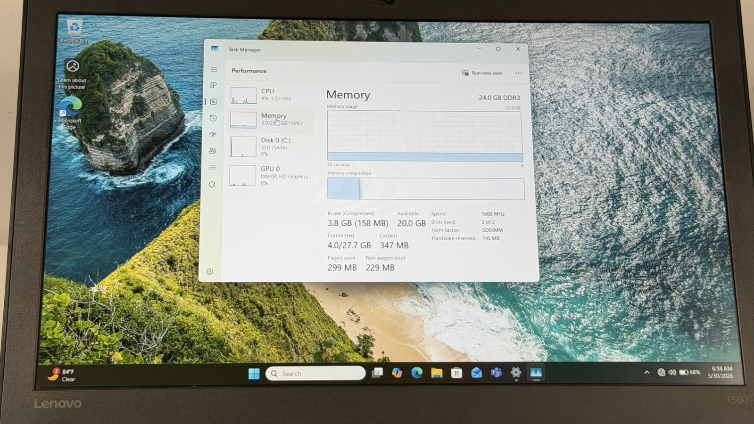Select the Performance page icon in sidebar

click(213, 102)
